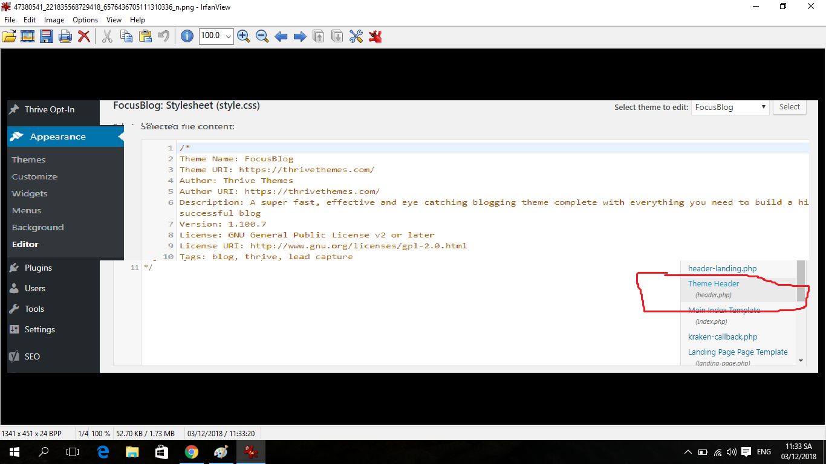
Task: Click the SEO sidebar item in the image
Action: pyautogui.click(x=32, y=356)
